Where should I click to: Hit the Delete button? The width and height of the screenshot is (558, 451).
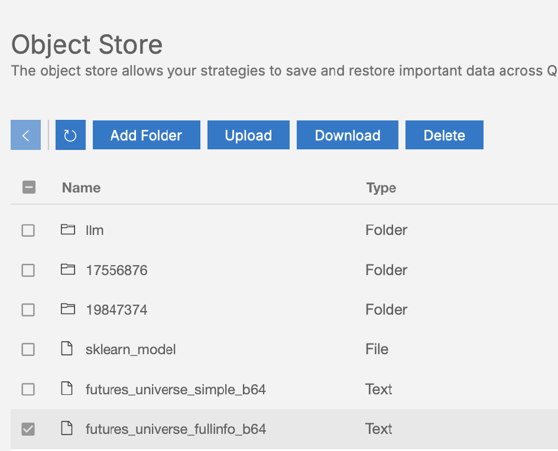[x=444, y=135]
